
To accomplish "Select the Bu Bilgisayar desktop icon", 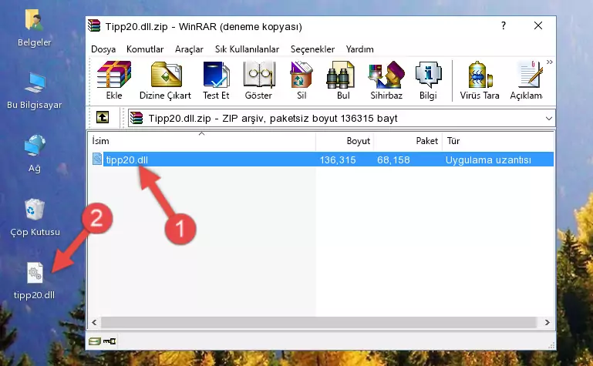I will point(35,91).
